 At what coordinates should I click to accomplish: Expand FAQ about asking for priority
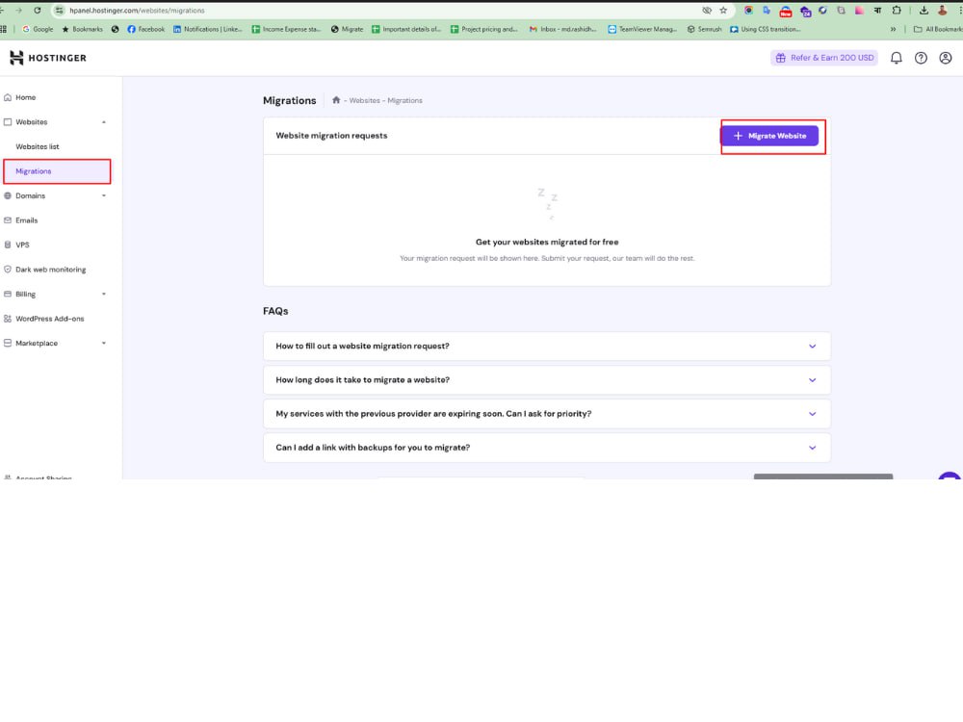pyautogui.click(x=547, y=414)
